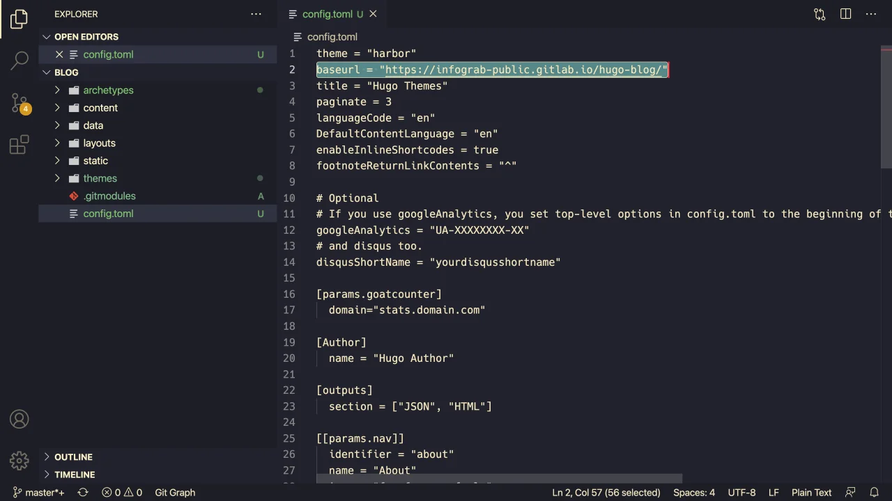This screenshot has width=892, height=501.
Task: Open the Search view icon
Action: 20,61
